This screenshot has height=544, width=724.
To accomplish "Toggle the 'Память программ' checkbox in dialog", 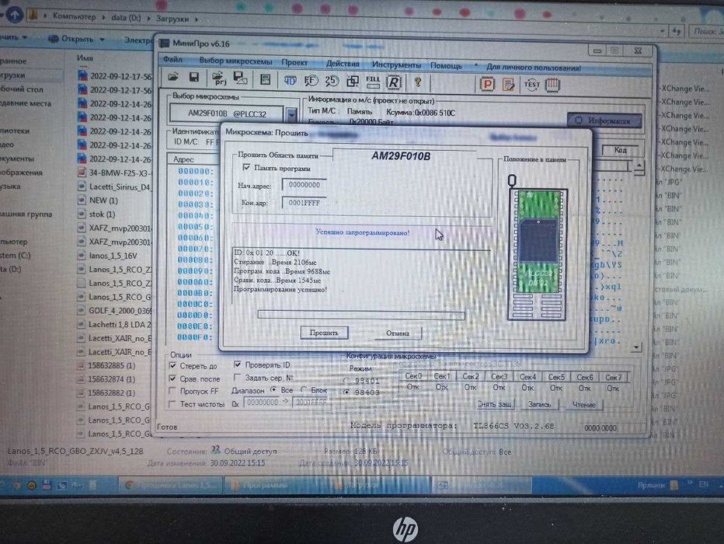I will click(x=246, y=168).
